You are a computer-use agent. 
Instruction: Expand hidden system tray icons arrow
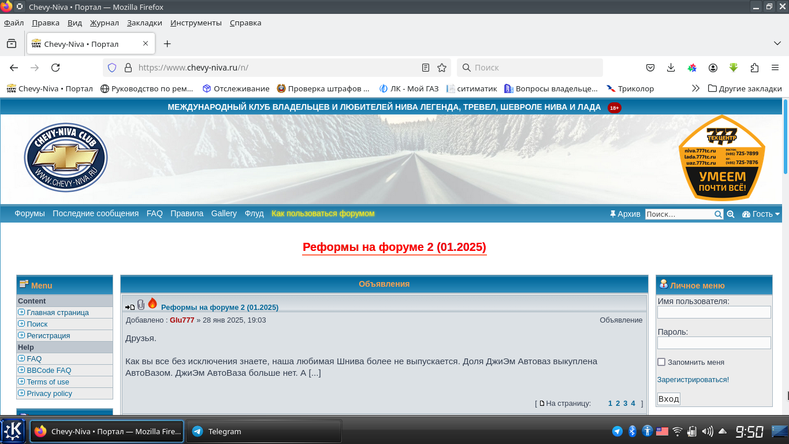click(x=723, y=431)
